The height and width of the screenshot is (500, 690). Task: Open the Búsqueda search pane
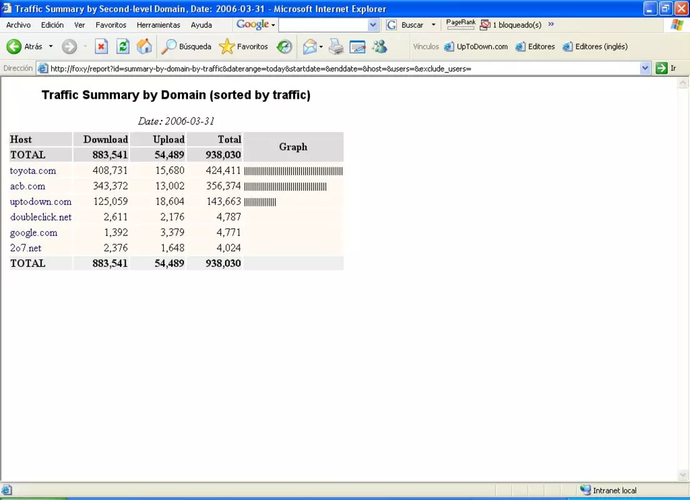186,46
